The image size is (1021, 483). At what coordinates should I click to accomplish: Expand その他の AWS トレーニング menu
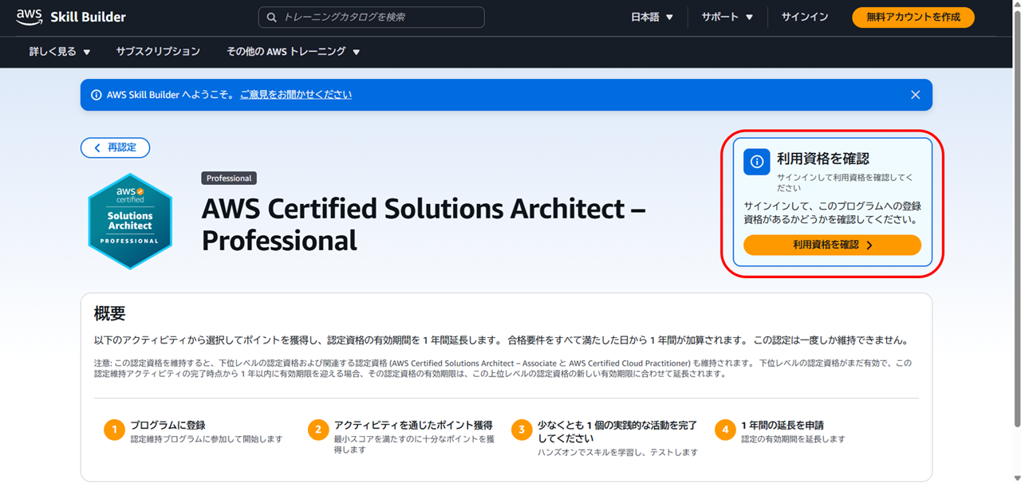click(x=293, y=52)
